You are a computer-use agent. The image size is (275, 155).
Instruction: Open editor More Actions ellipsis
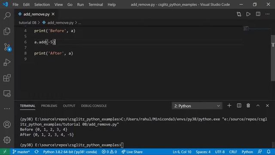tap(267, 14)
